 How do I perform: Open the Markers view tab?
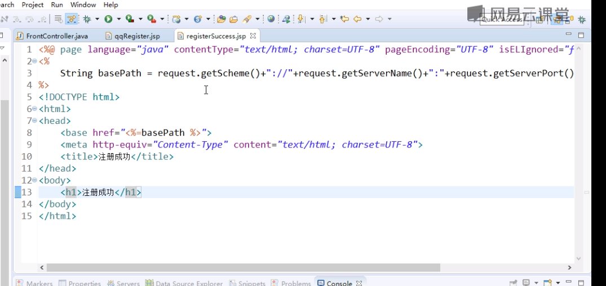click(34, 283)
